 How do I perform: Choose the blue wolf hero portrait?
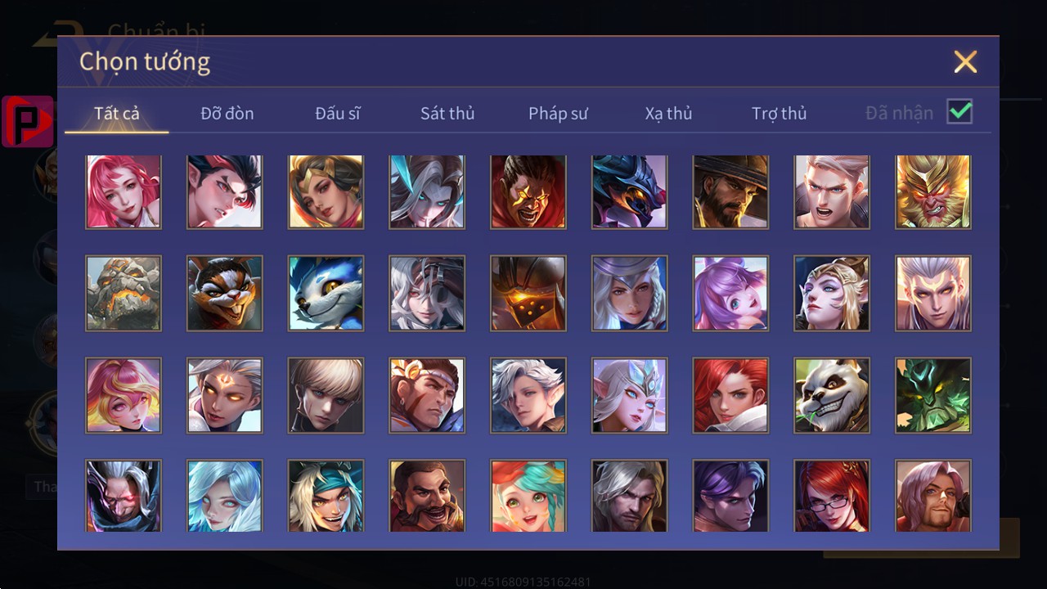point(326,293)
